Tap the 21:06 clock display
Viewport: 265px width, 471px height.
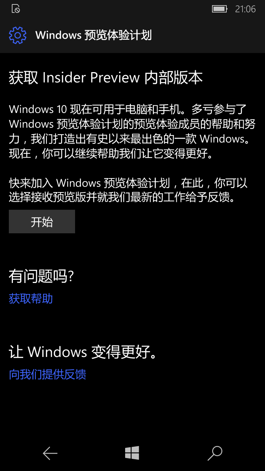(x=245, y=9)
